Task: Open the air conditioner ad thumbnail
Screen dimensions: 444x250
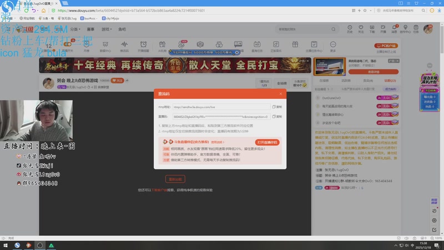Action: pos(330,67)
